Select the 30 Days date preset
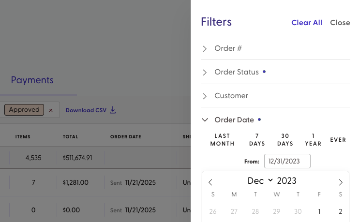359x222 pixels. 285,140
